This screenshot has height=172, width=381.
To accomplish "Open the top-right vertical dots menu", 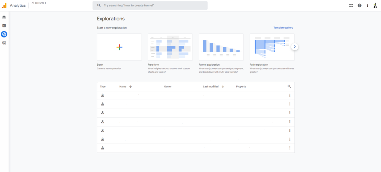I will (x=368, y=6).
